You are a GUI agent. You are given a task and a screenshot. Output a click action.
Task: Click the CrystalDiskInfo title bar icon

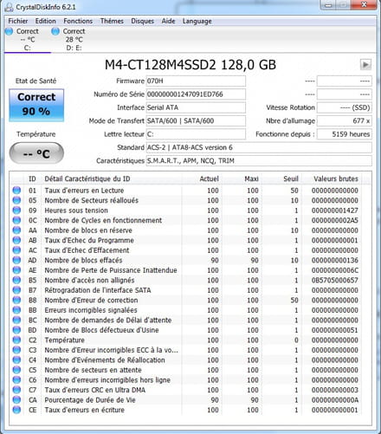10,7
